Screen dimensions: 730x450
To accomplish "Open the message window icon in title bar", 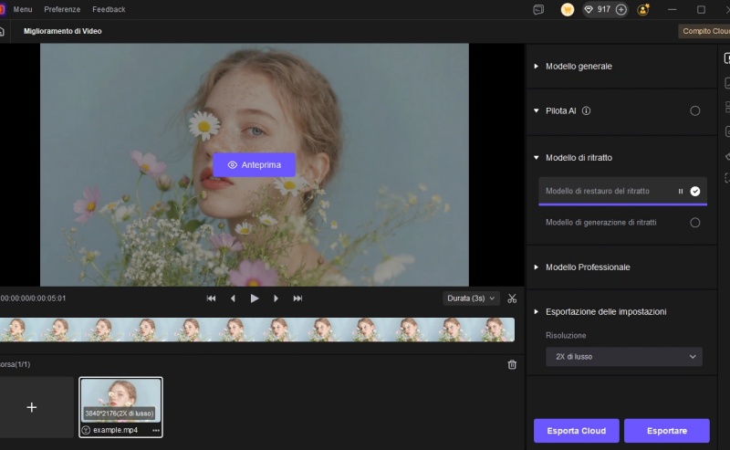I will (538, 9).
